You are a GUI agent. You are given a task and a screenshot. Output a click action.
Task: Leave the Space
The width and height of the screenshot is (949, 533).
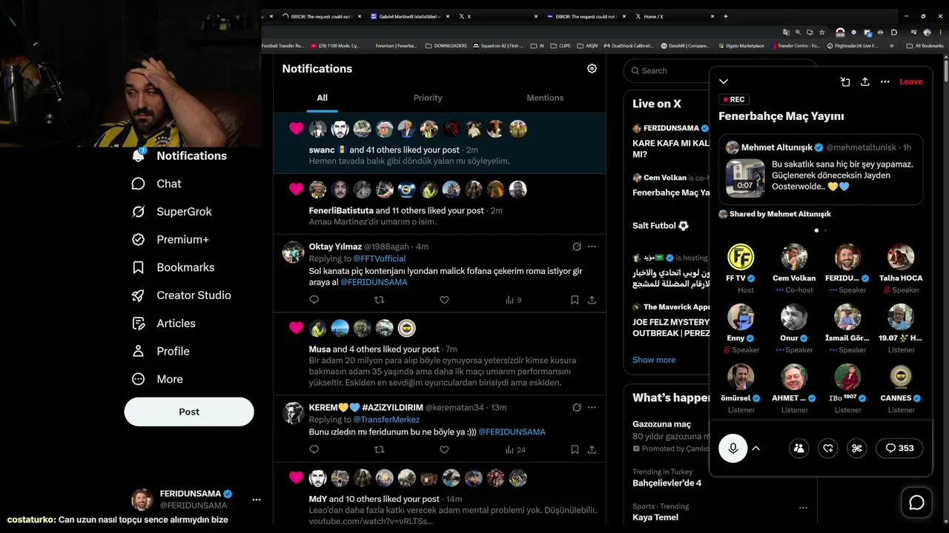pos(911,81)
